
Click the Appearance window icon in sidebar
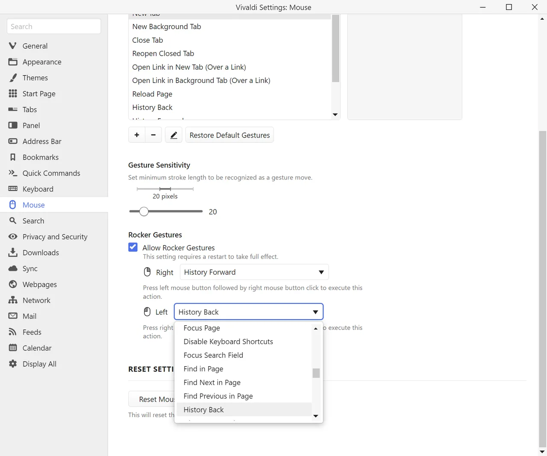pyautogui.click(x=13, y=62)
